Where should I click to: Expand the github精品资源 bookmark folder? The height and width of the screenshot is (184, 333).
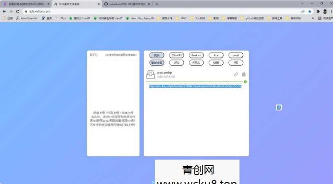tap(252, 18)
